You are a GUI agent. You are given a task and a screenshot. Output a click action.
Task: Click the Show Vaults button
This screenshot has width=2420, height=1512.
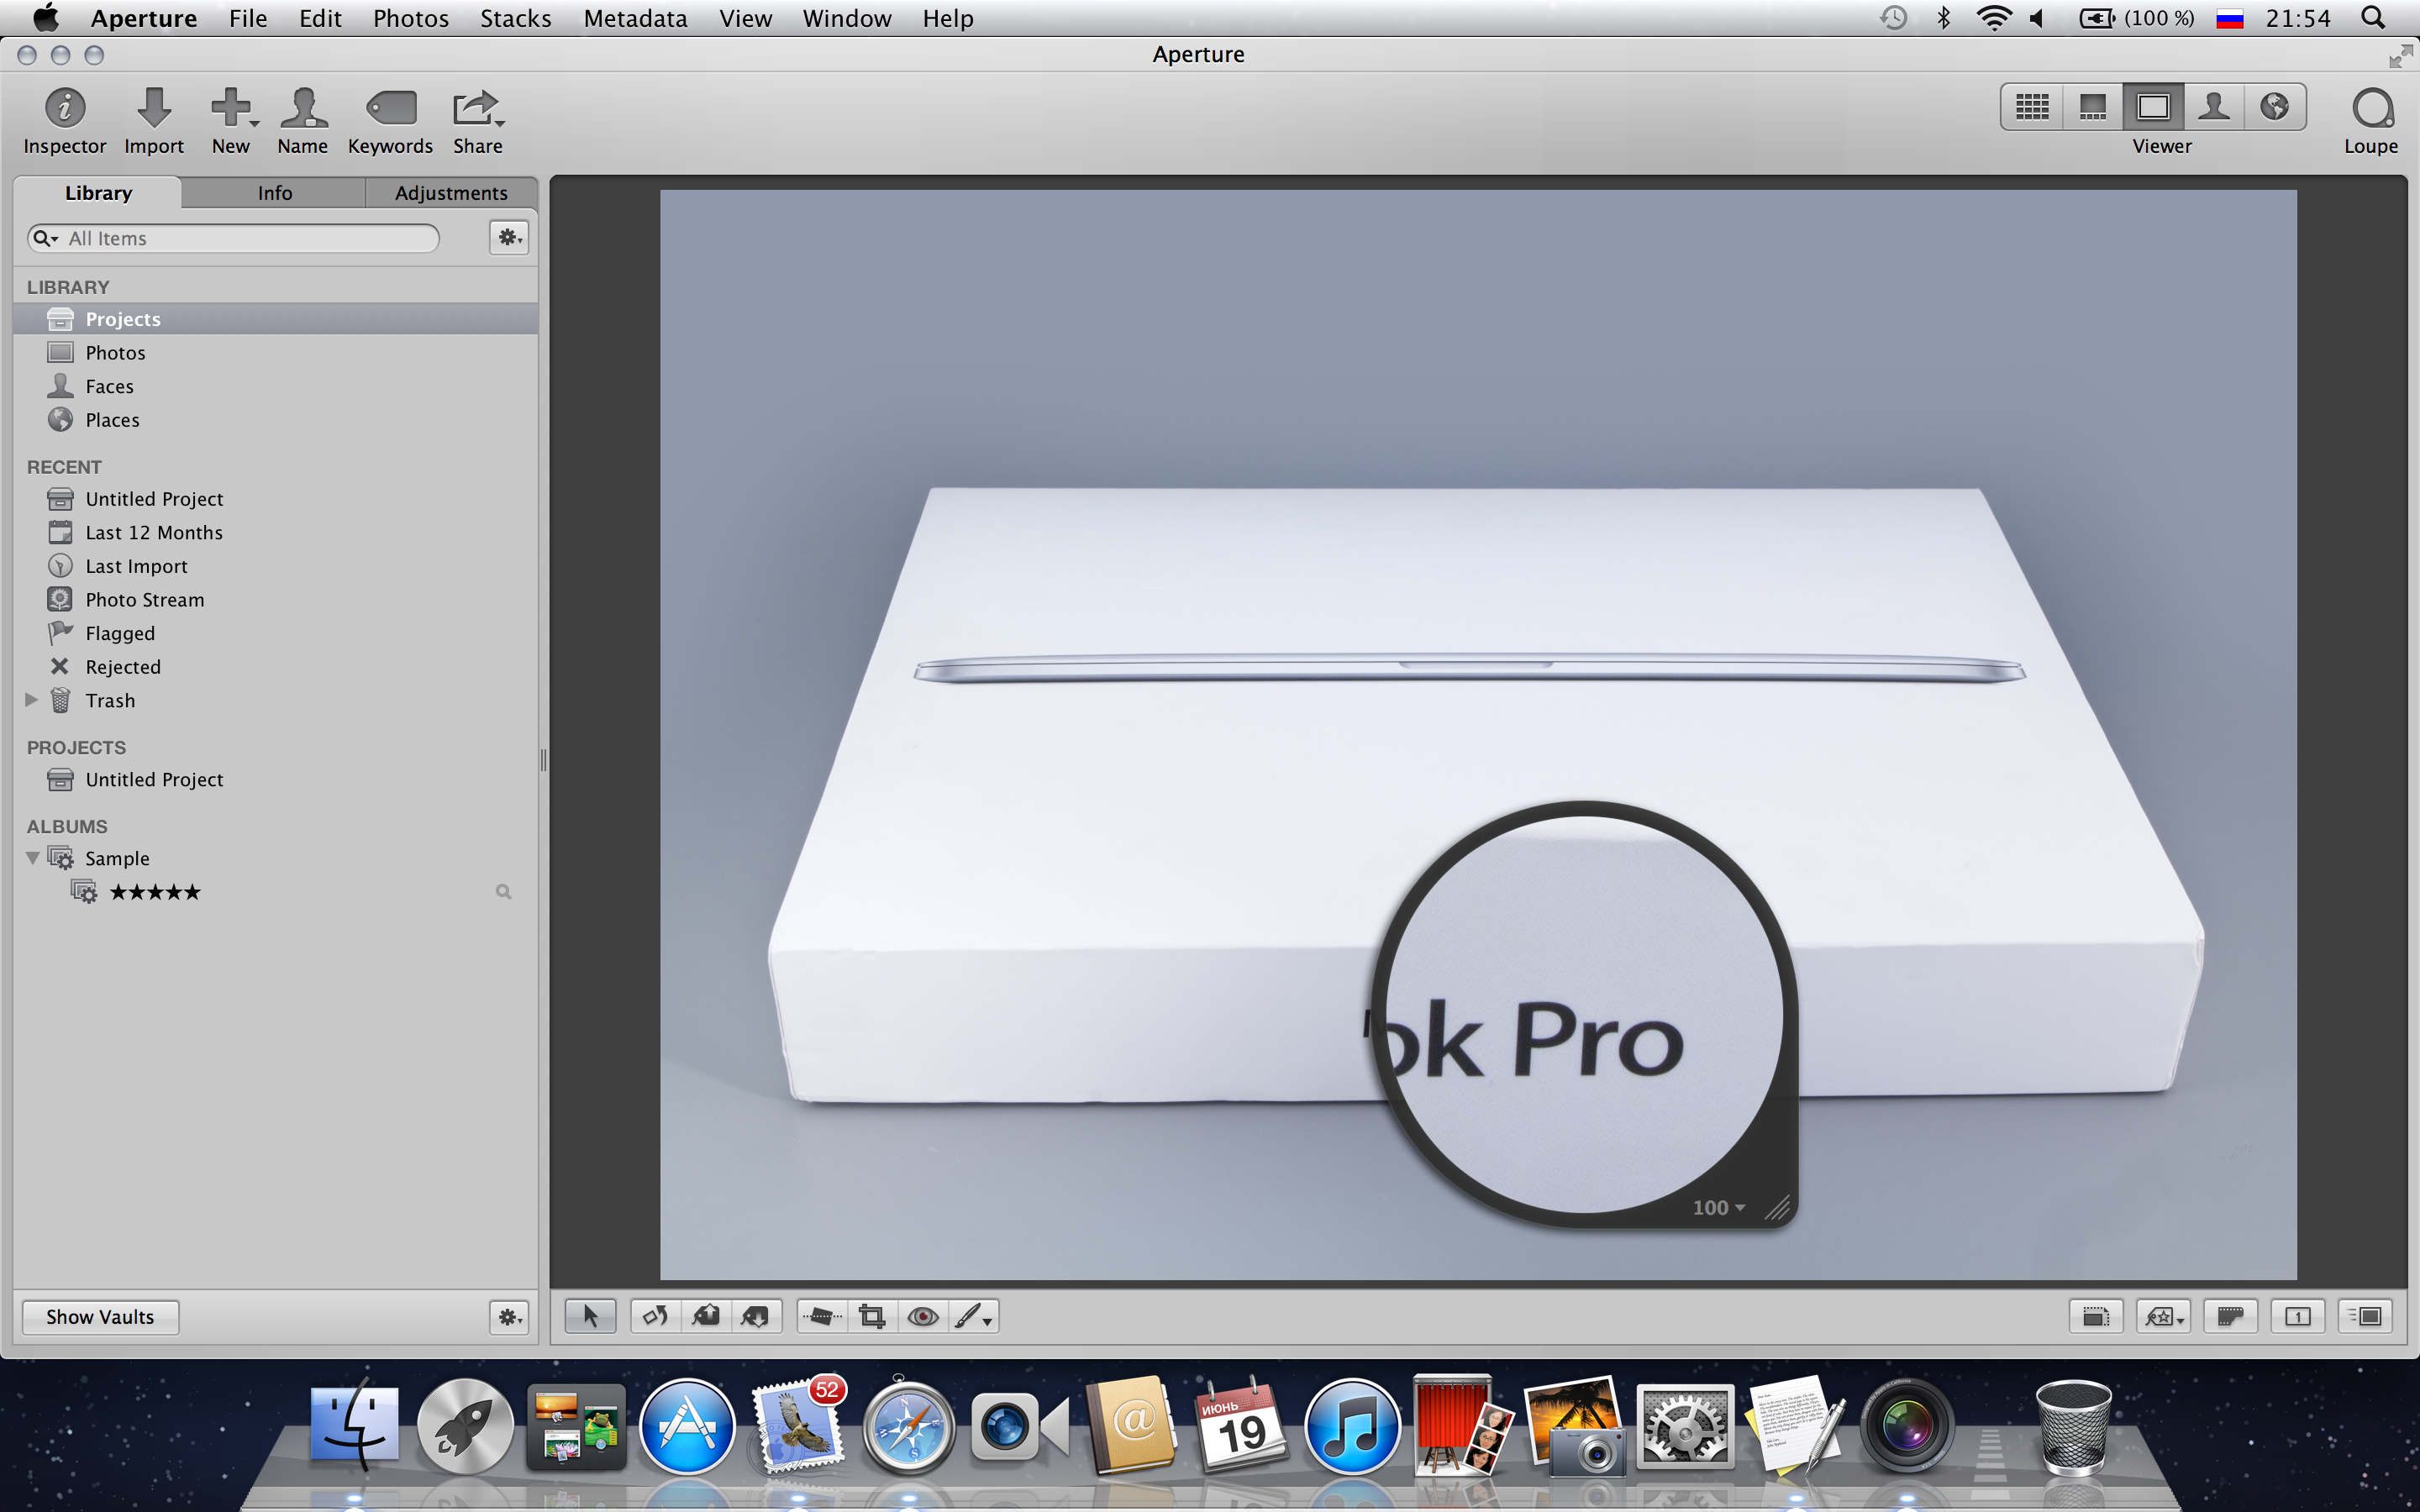tap(100, 1316)
